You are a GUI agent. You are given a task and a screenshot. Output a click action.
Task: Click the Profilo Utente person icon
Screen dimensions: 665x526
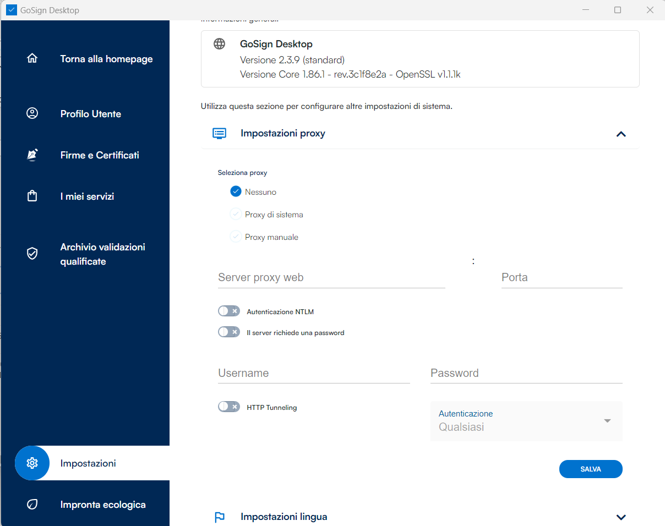click(x=32, y=113)
